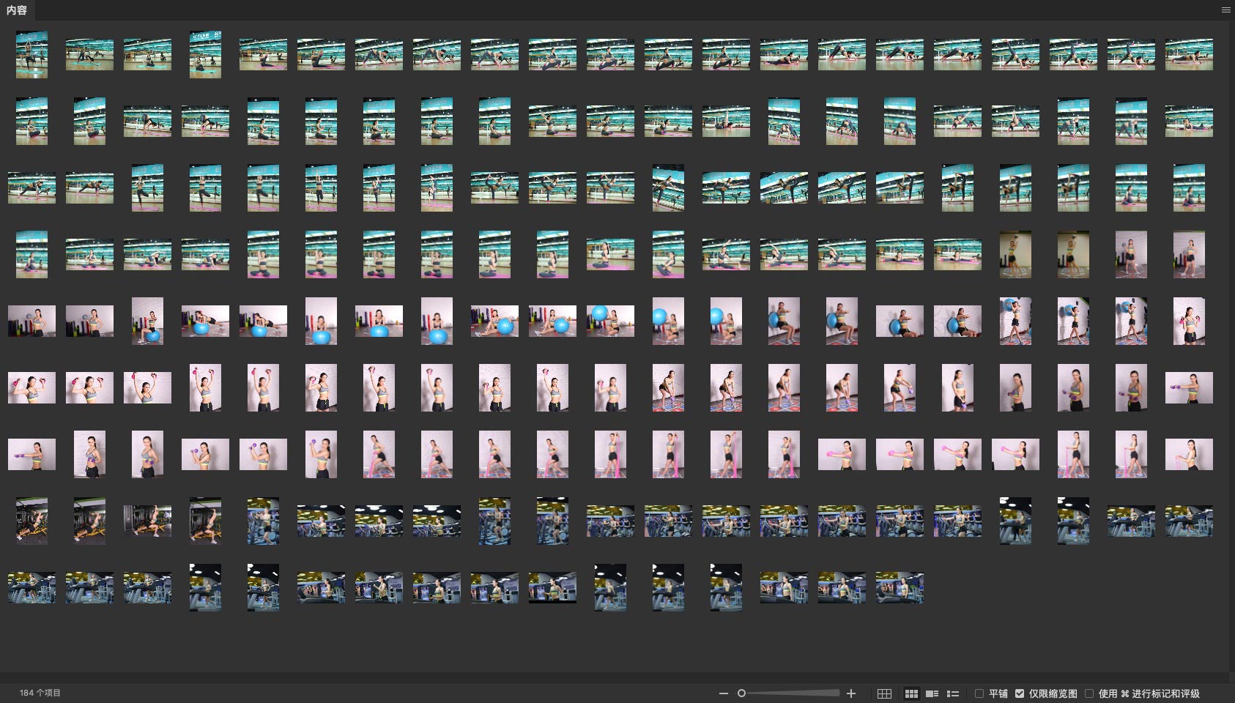Select the last thumbnail in the sixth row

(1189, 387)
